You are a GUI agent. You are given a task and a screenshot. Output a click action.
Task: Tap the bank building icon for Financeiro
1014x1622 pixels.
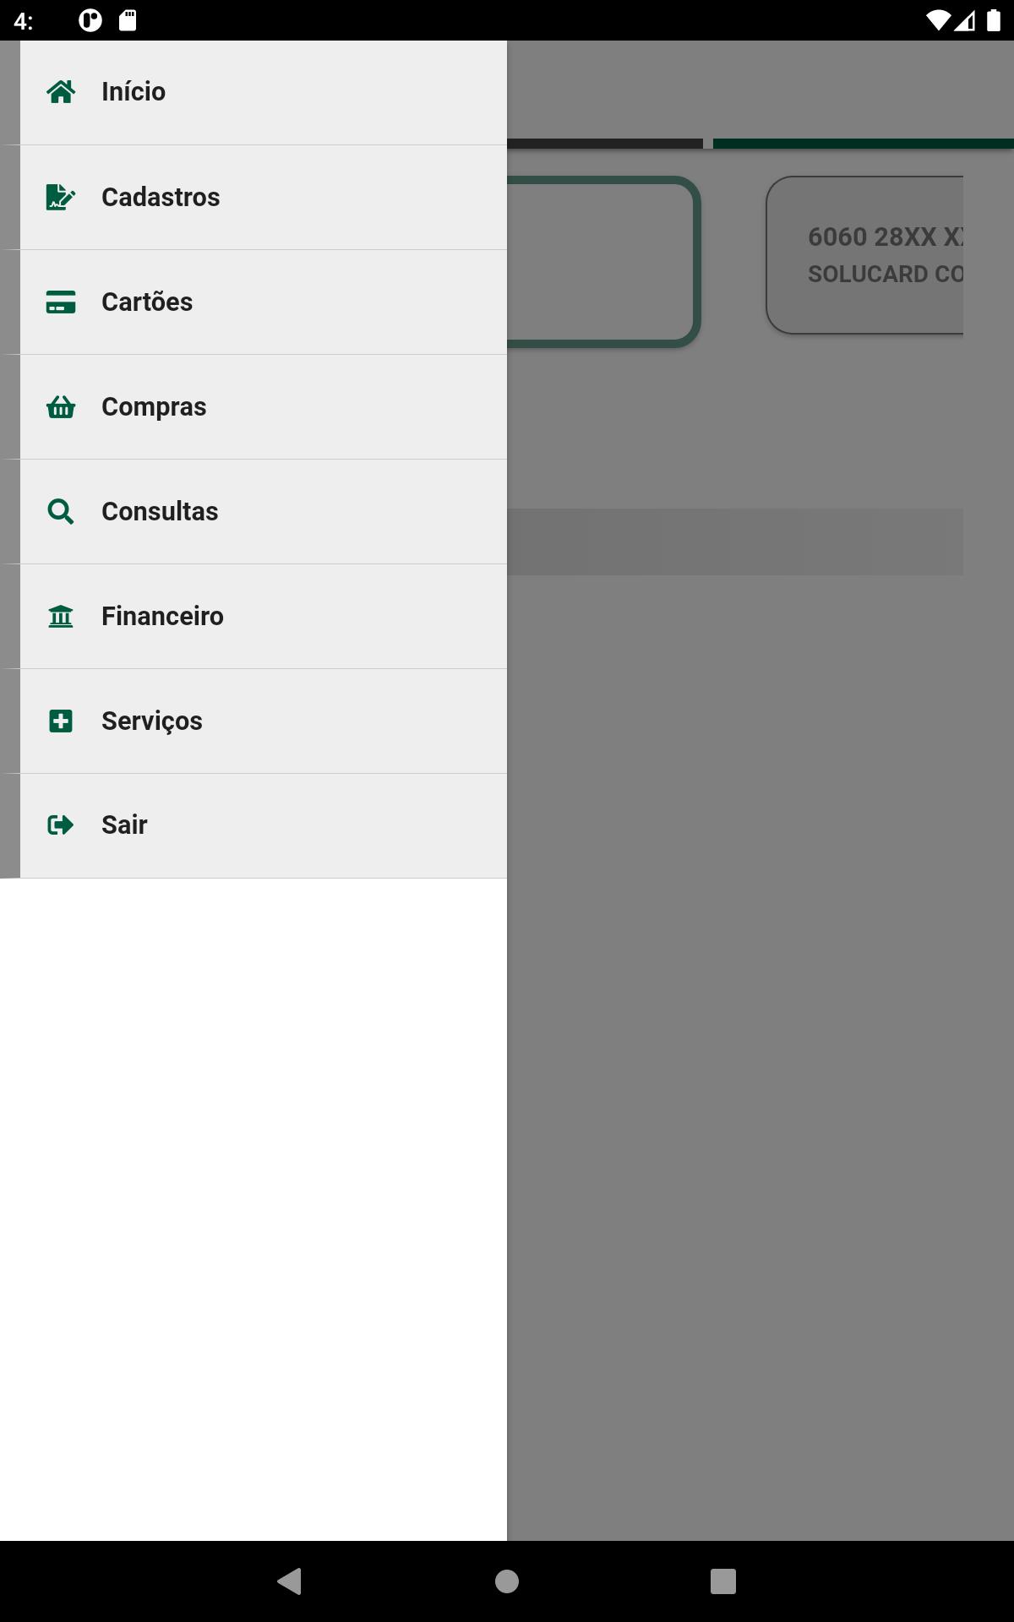[x=61, y=616]
